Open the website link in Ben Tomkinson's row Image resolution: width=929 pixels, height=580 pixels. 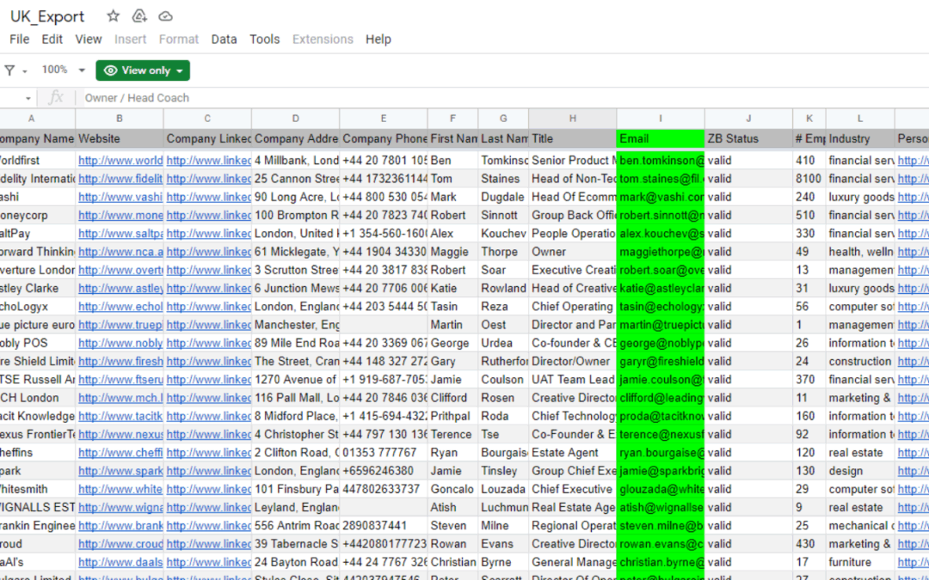pos(120,161)
